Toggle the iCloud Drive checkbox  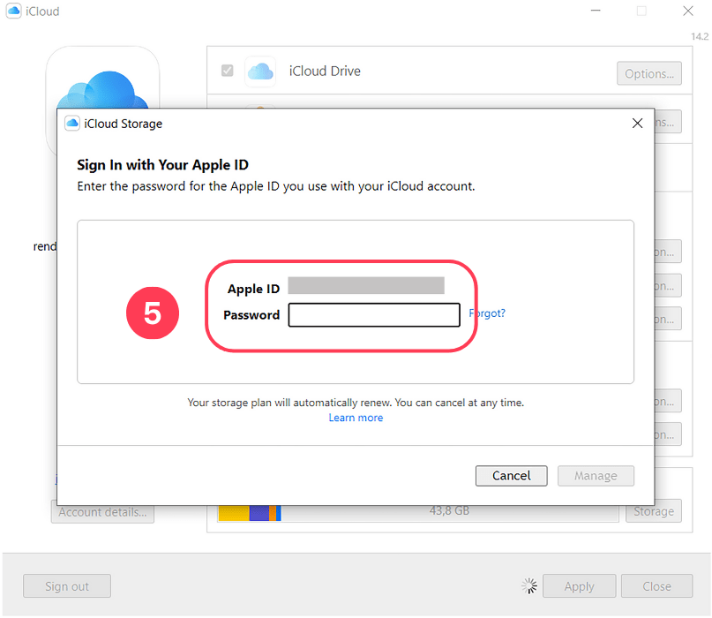(227, 71)
